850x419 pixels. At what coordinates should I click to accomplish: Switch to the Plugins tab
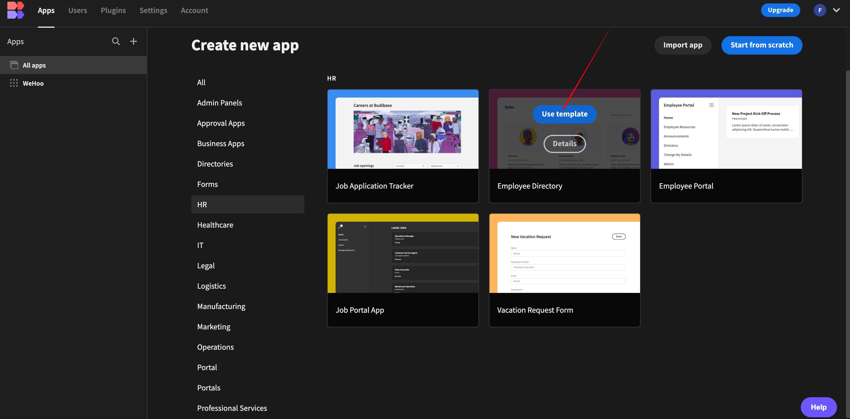113,10
